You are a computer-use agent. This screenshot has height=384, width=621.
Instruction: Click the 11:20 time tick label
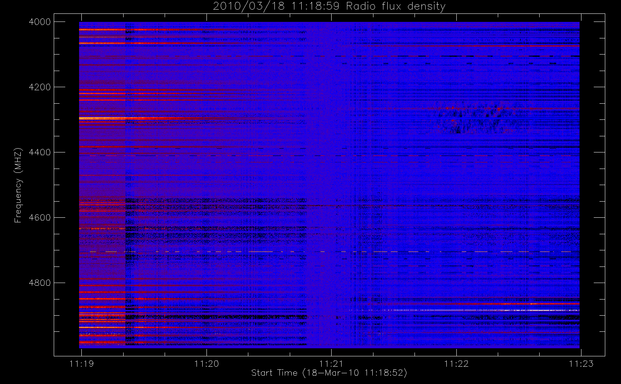pos(206,363)
